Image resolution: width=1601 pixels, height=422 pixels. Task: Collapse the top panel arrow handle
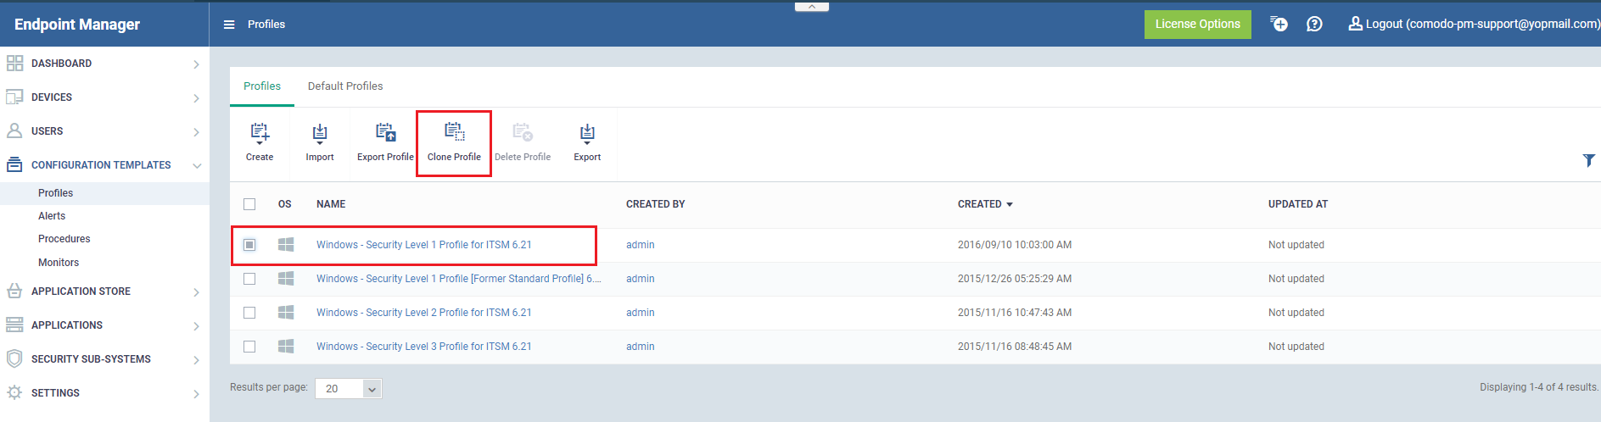pyautogui.click(x=812, y=6)
